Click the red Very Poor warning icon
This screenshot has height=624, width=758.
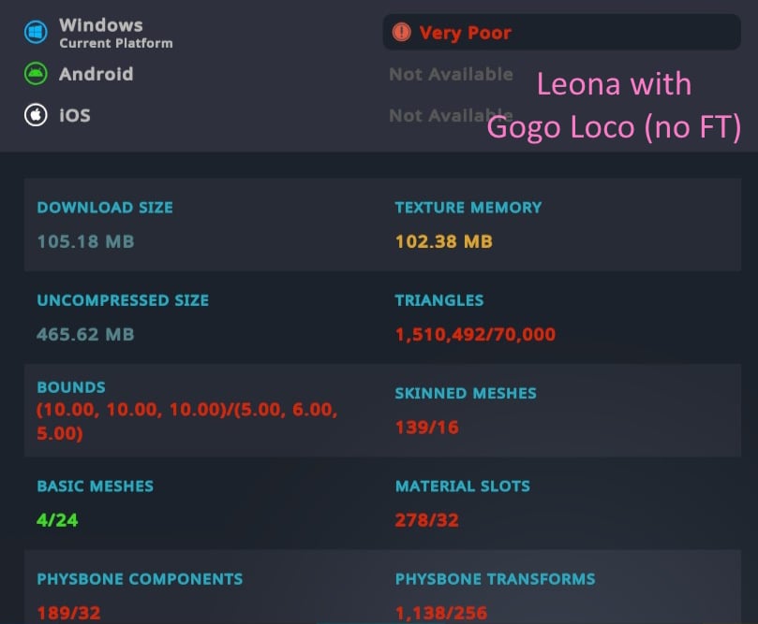402,33
